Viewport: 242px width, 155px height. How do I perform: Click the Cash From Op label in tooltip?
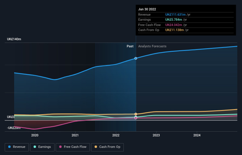[149, 30]
